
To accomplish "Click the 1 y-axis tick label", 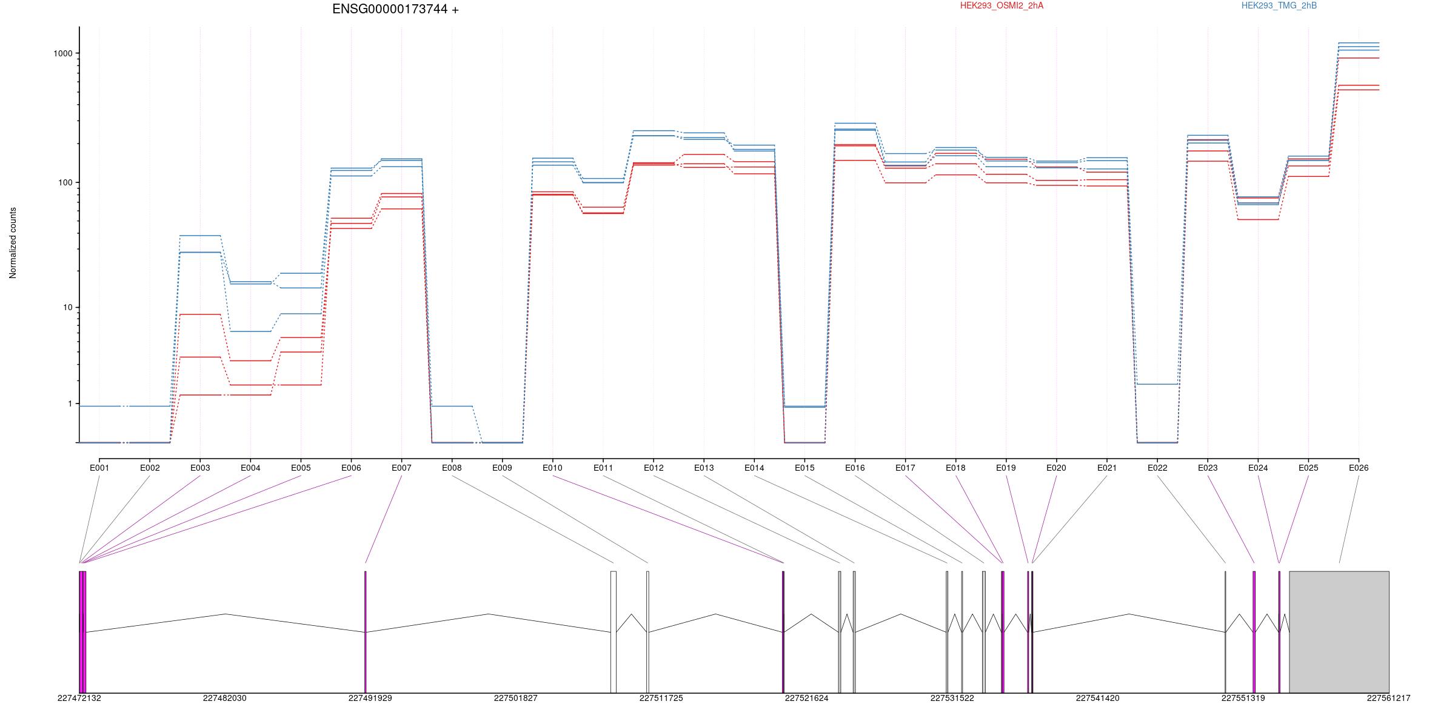I will (70, 404).
